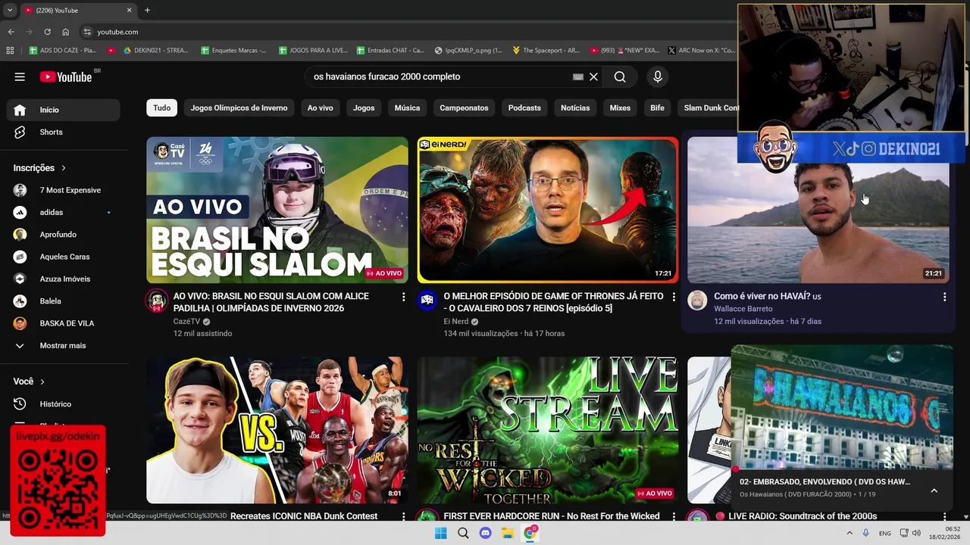The height and width of the screenshot is (545, 970).
Task: Select the Mixes filter chip
Action: (x=620, y=107)
